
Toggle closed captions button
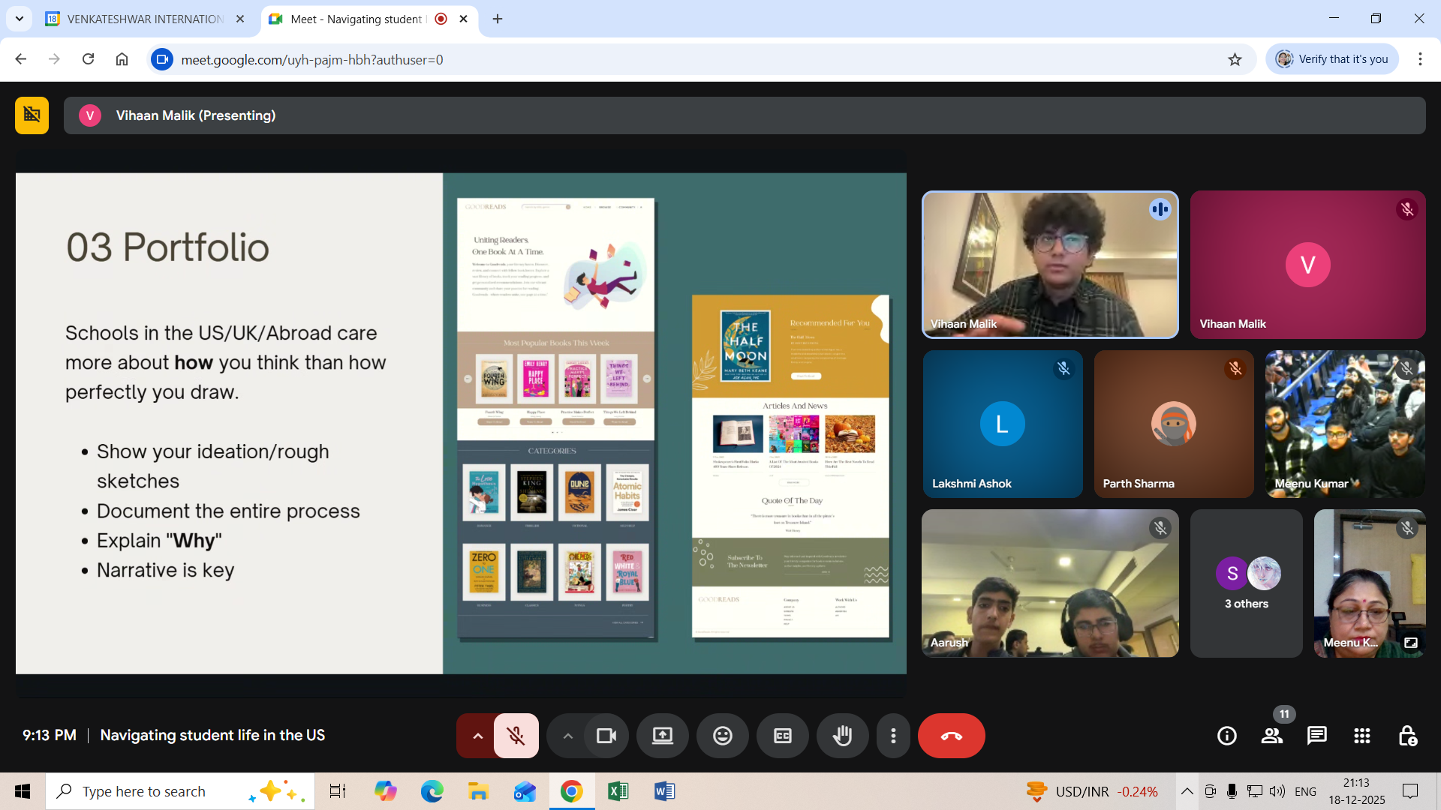pyautogui.click(x=782, y=736)
